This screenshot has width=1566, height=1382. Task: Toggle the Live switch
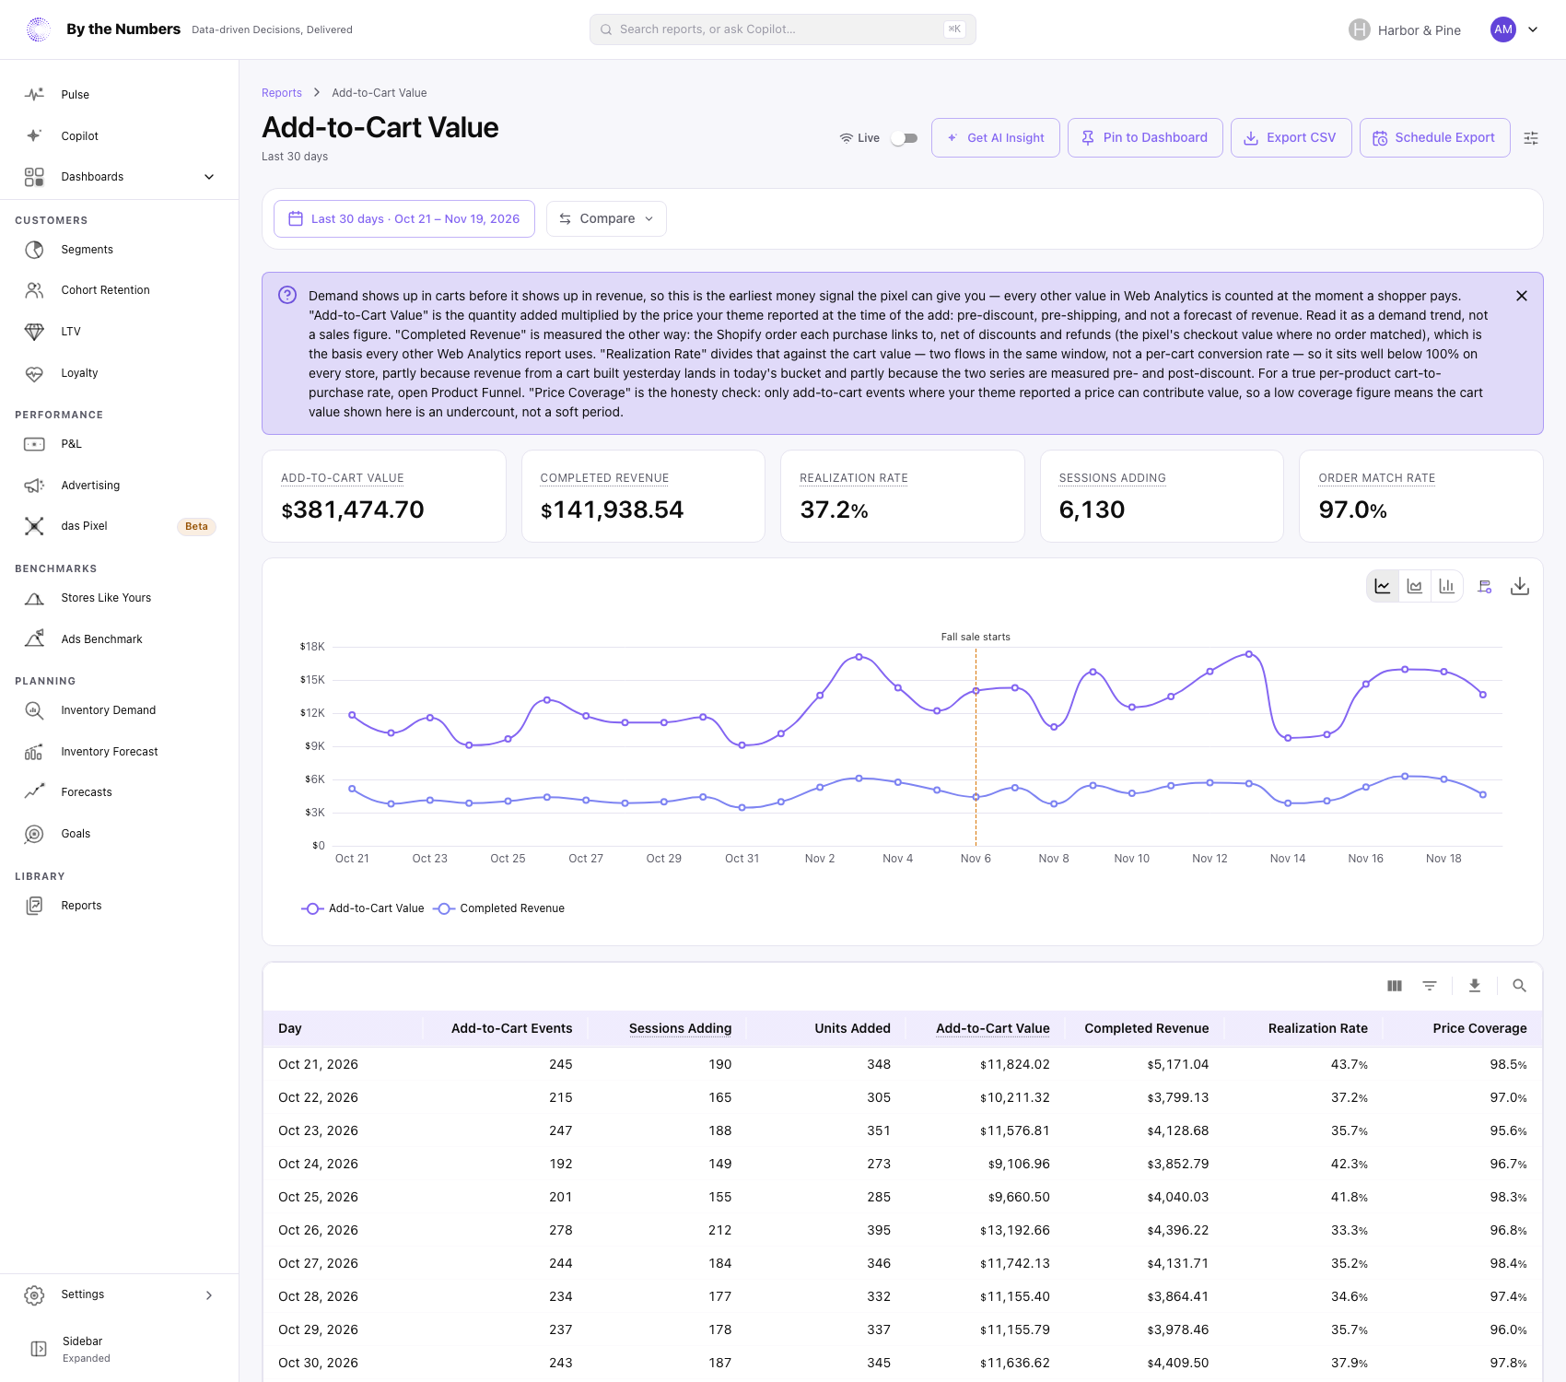pos(905,138)
